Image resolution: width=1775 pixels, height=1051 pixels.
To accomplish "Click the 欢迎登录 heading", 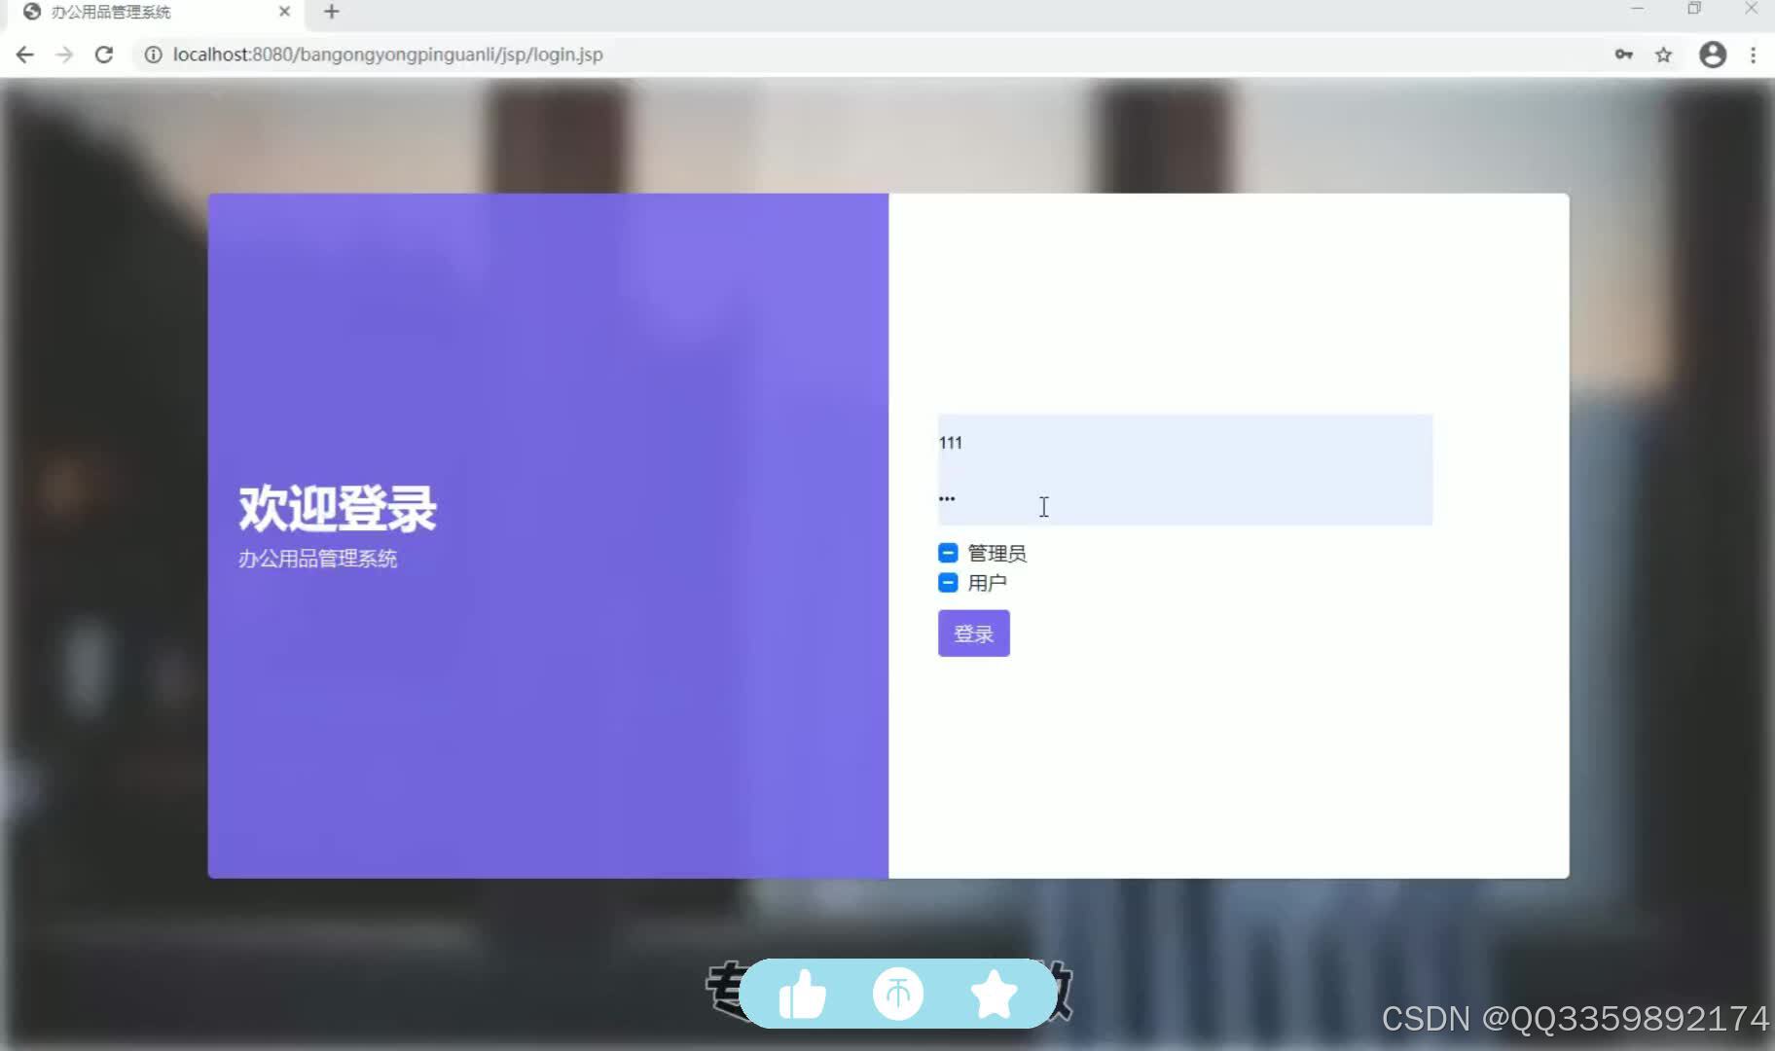I will [338, 508].
